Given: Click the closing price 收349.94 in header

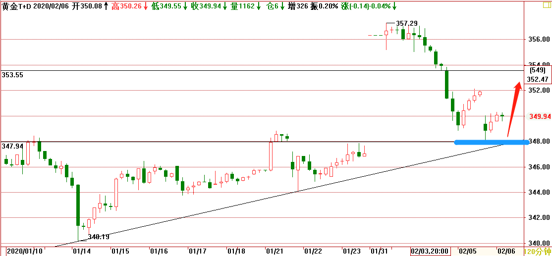Looking at the screenshot, I should point(207,5).
